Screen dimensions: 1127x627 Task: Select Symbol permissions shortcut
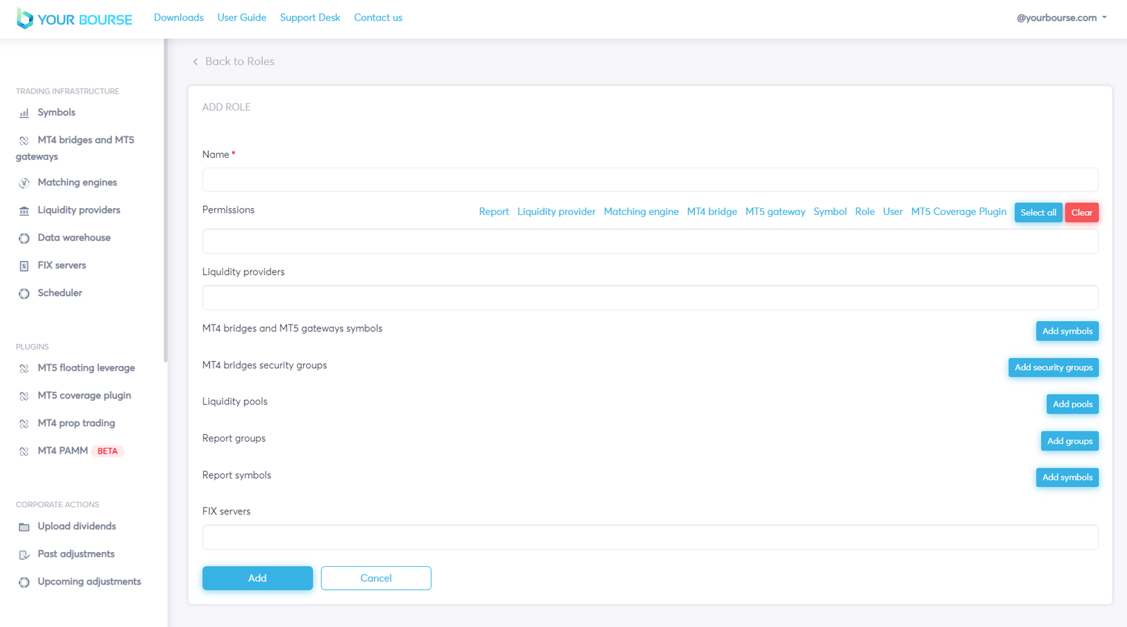click(x=830, y=212)
